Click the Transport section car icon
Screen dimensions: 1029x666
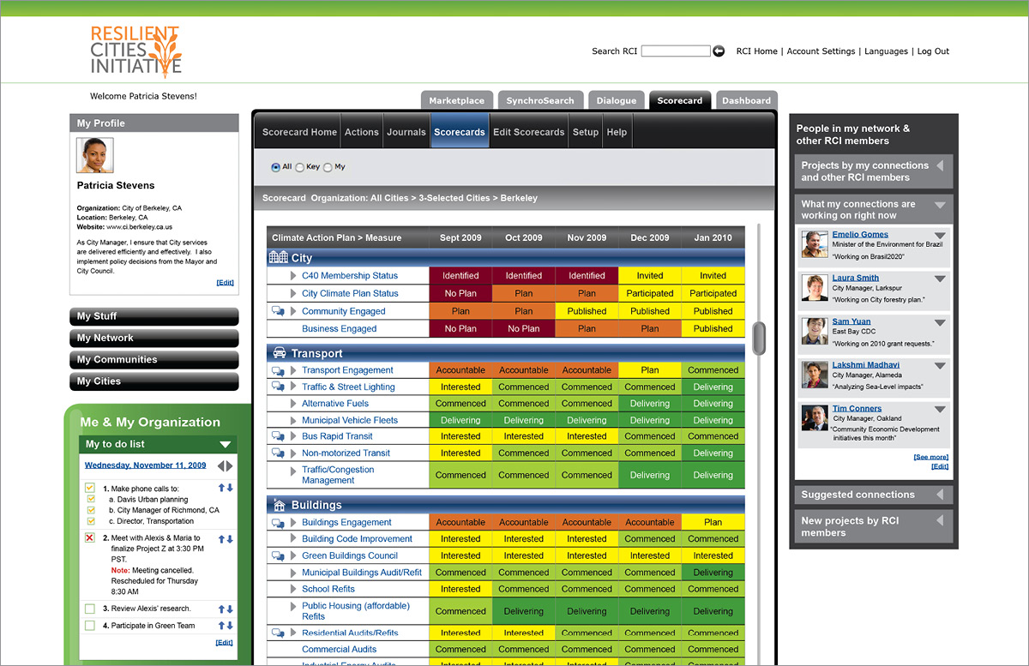point(279,353)
